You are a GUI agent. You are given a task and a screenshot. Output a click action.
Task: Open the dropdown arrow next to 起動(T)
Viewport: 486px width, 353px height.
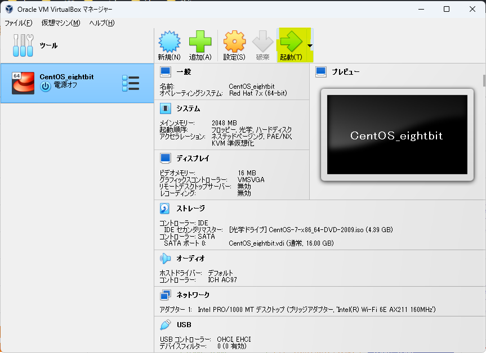coord(310,46)
